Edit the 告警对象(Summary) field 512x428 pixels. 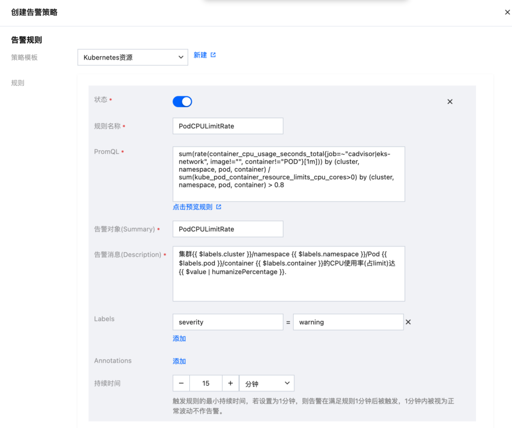[228, 229]
